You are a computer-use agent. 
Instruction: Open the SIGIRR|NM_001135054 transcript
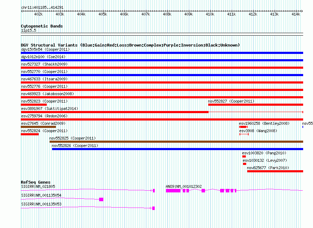tap(41, 195)
